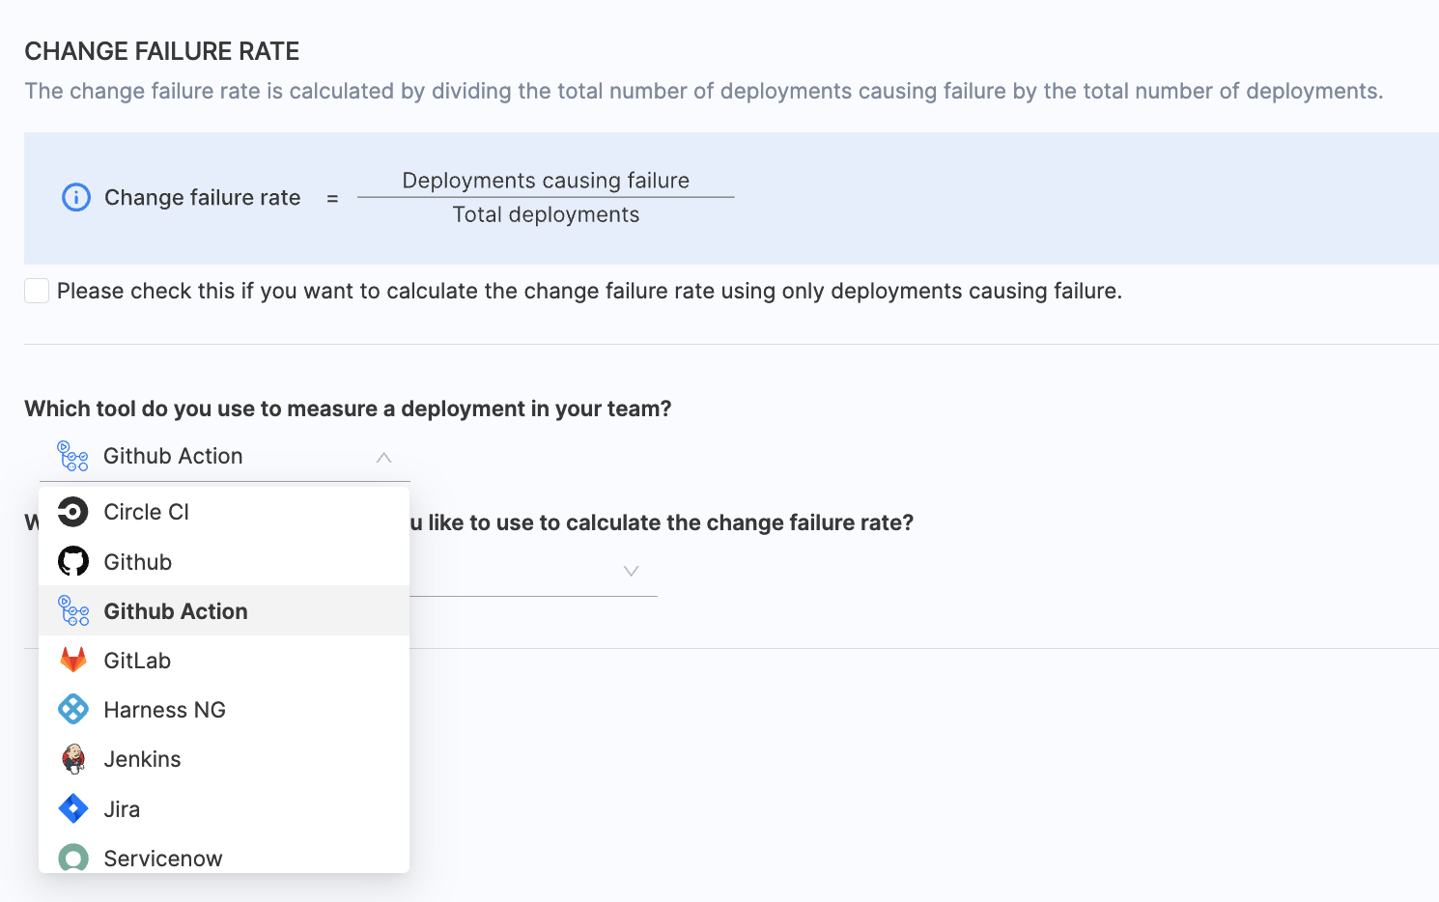Click the Jira diamond icon
The width and height of the screenshot is (1439, 902).
coord(73,808)
